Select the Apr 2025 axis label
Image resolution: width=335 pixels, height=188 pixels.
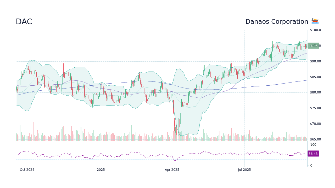(172, 169)
